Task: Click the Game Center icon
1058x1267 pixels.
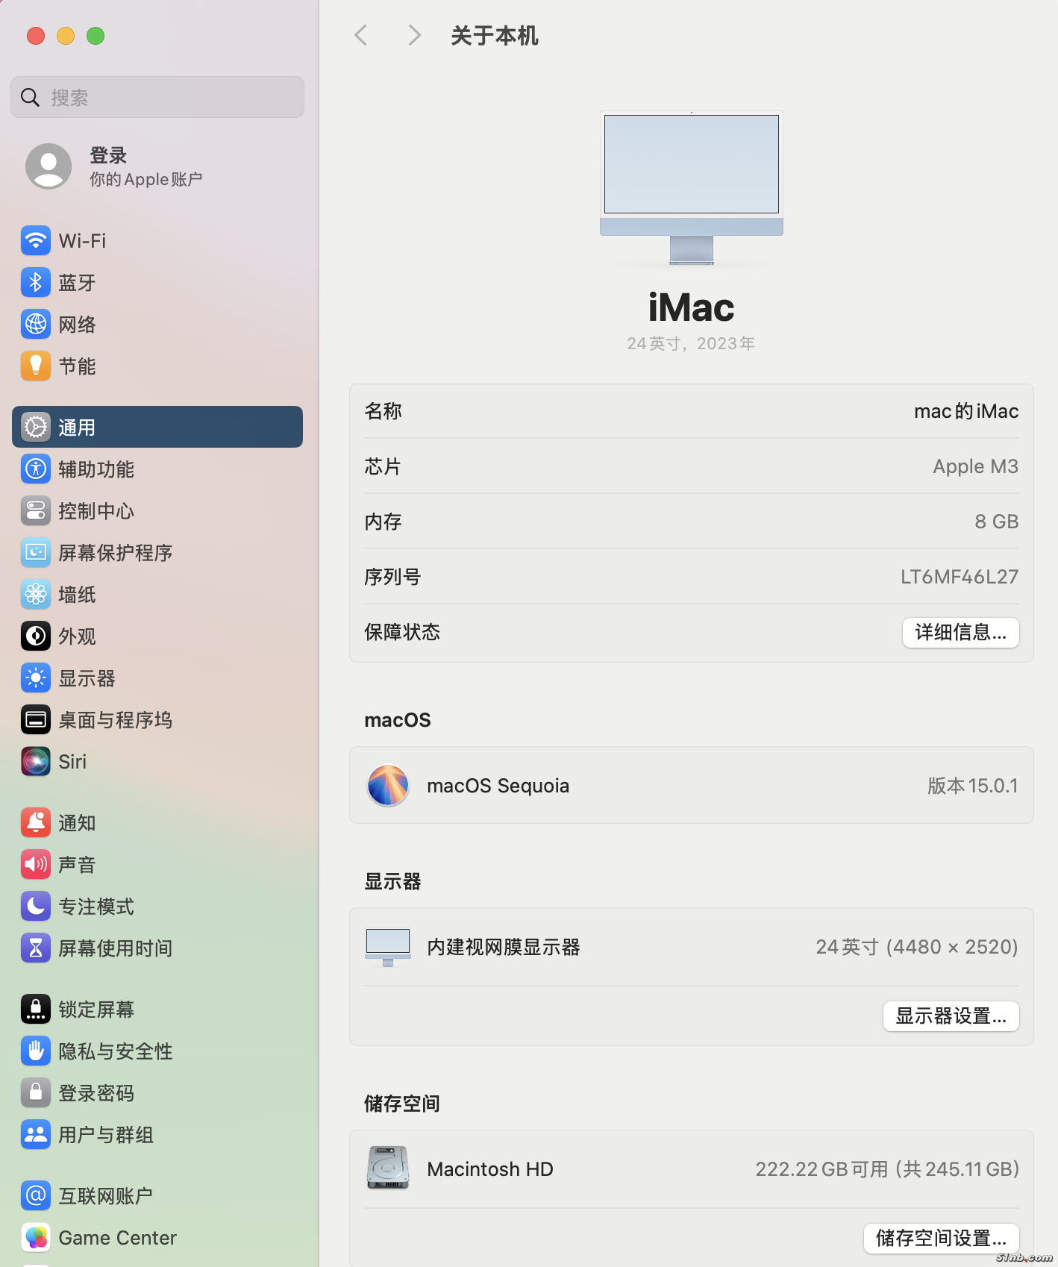Action: click(x=36, y=1237)
